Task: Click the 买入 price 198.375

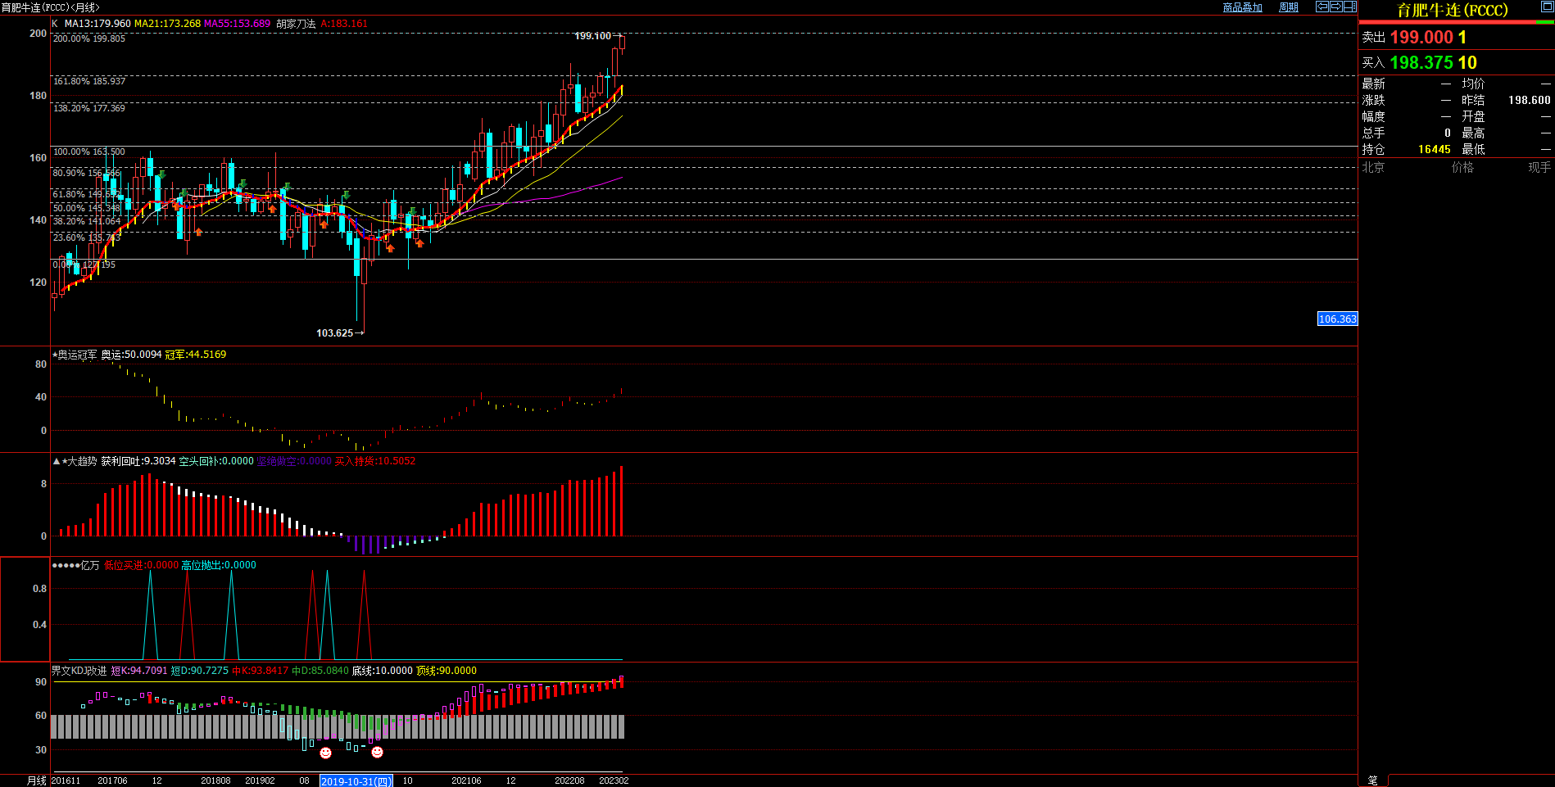Action: click(1421, 63)
